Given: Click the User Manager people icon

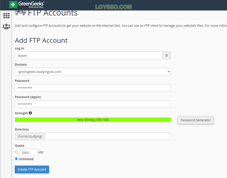Looking at the screenshot, I should pyautogui.click(x=6, y=27).
